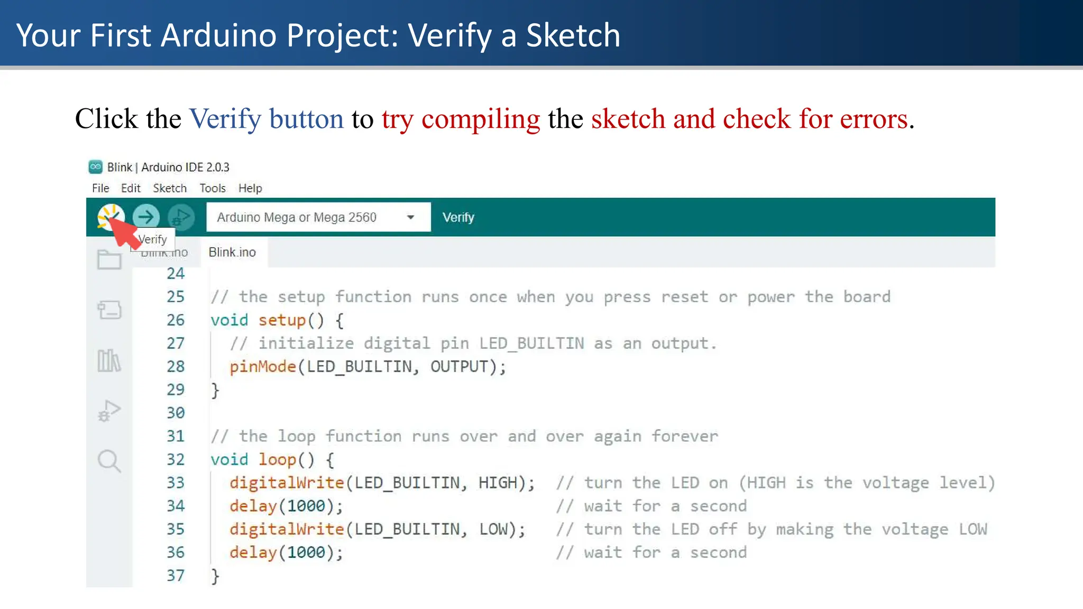Screen dimensions: 1083x609
Task: Click the Upload arrow button
Action: click(146, 217)
